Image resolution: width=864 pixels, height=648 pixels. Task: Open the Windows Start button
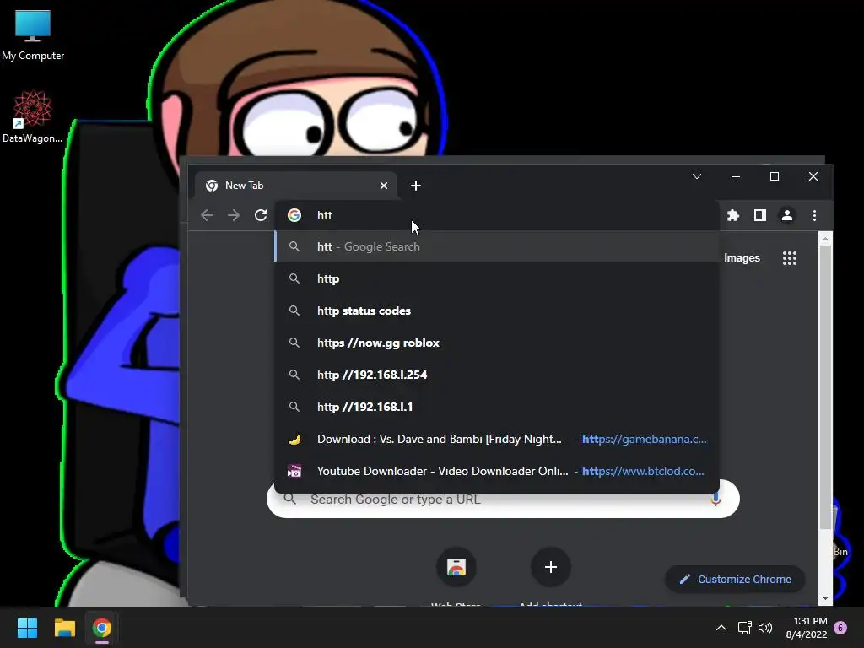[x=27, y=628]
